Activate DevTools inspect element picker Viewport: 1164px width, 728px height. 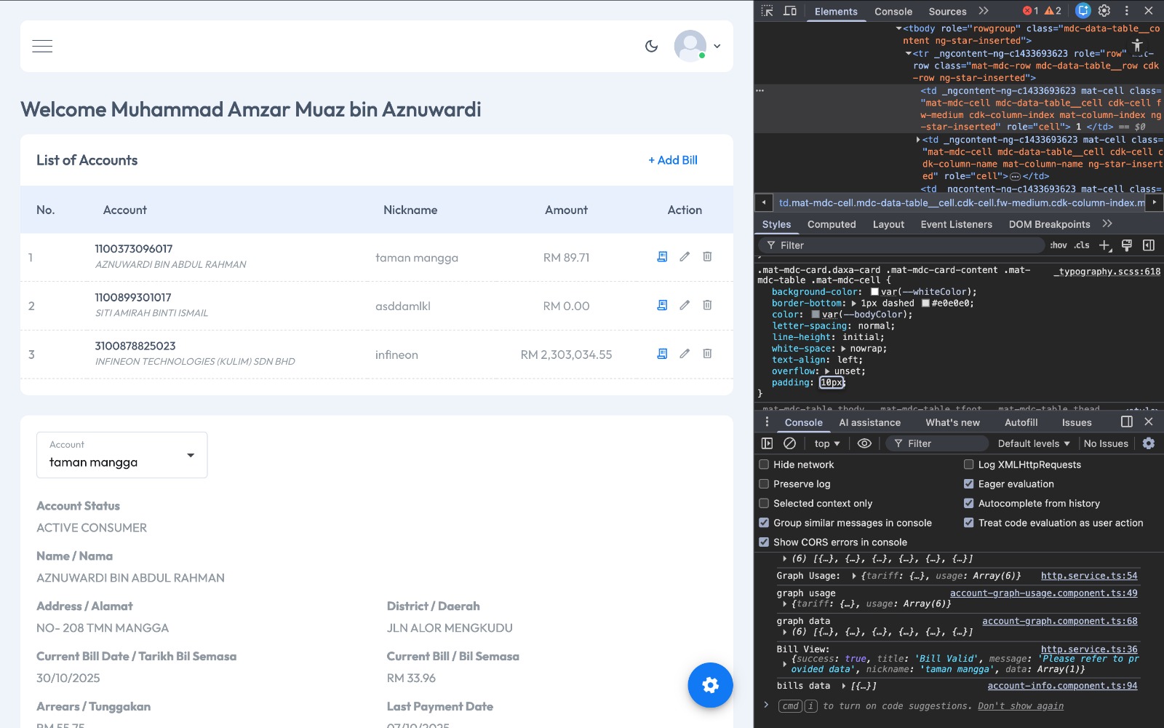[x=767, y=11]
